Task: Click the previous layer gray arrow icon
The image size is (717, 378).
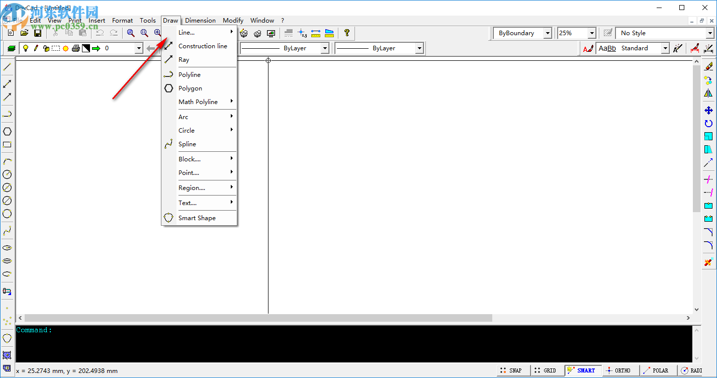Action: [151, 48]
